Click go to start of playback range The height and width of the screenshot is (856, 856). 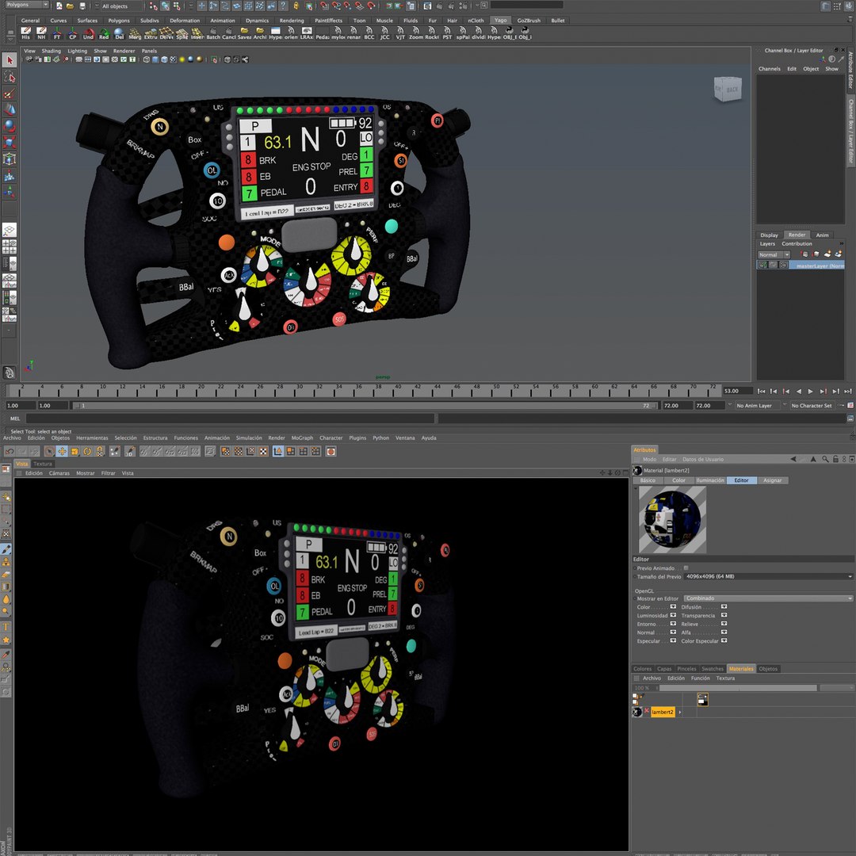point(761,391)
